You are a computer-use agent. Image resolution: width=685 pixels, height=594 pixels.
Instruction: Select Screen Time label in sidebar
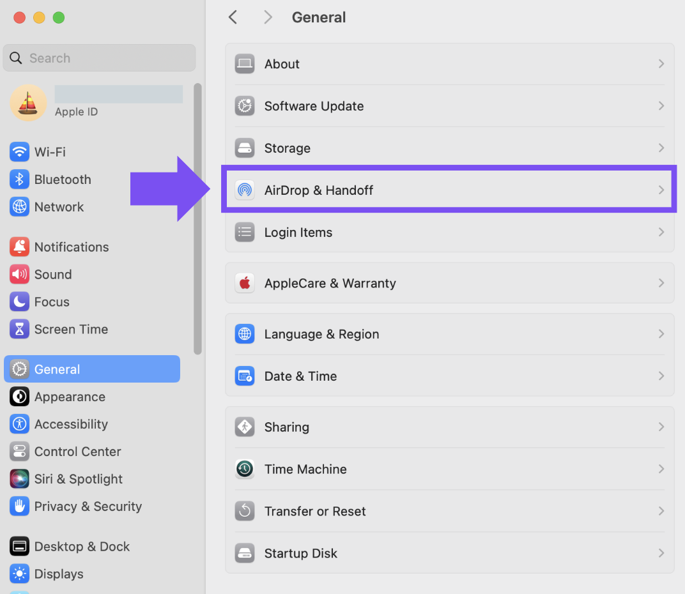click(71, 330)
